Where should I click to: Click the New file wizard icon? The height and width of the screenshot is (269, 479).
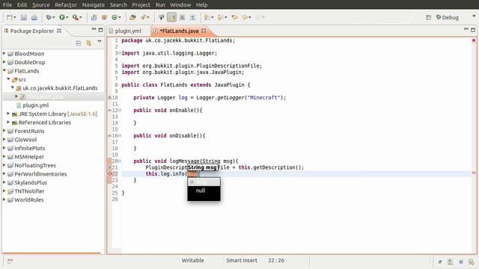pyautogui.click(x=10, y=17)
